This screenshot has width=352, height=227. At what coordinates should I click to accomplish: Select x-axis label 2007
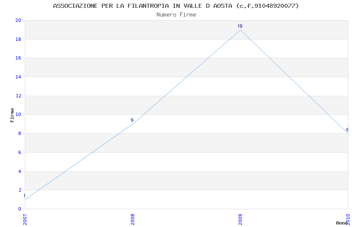(25, 220)
